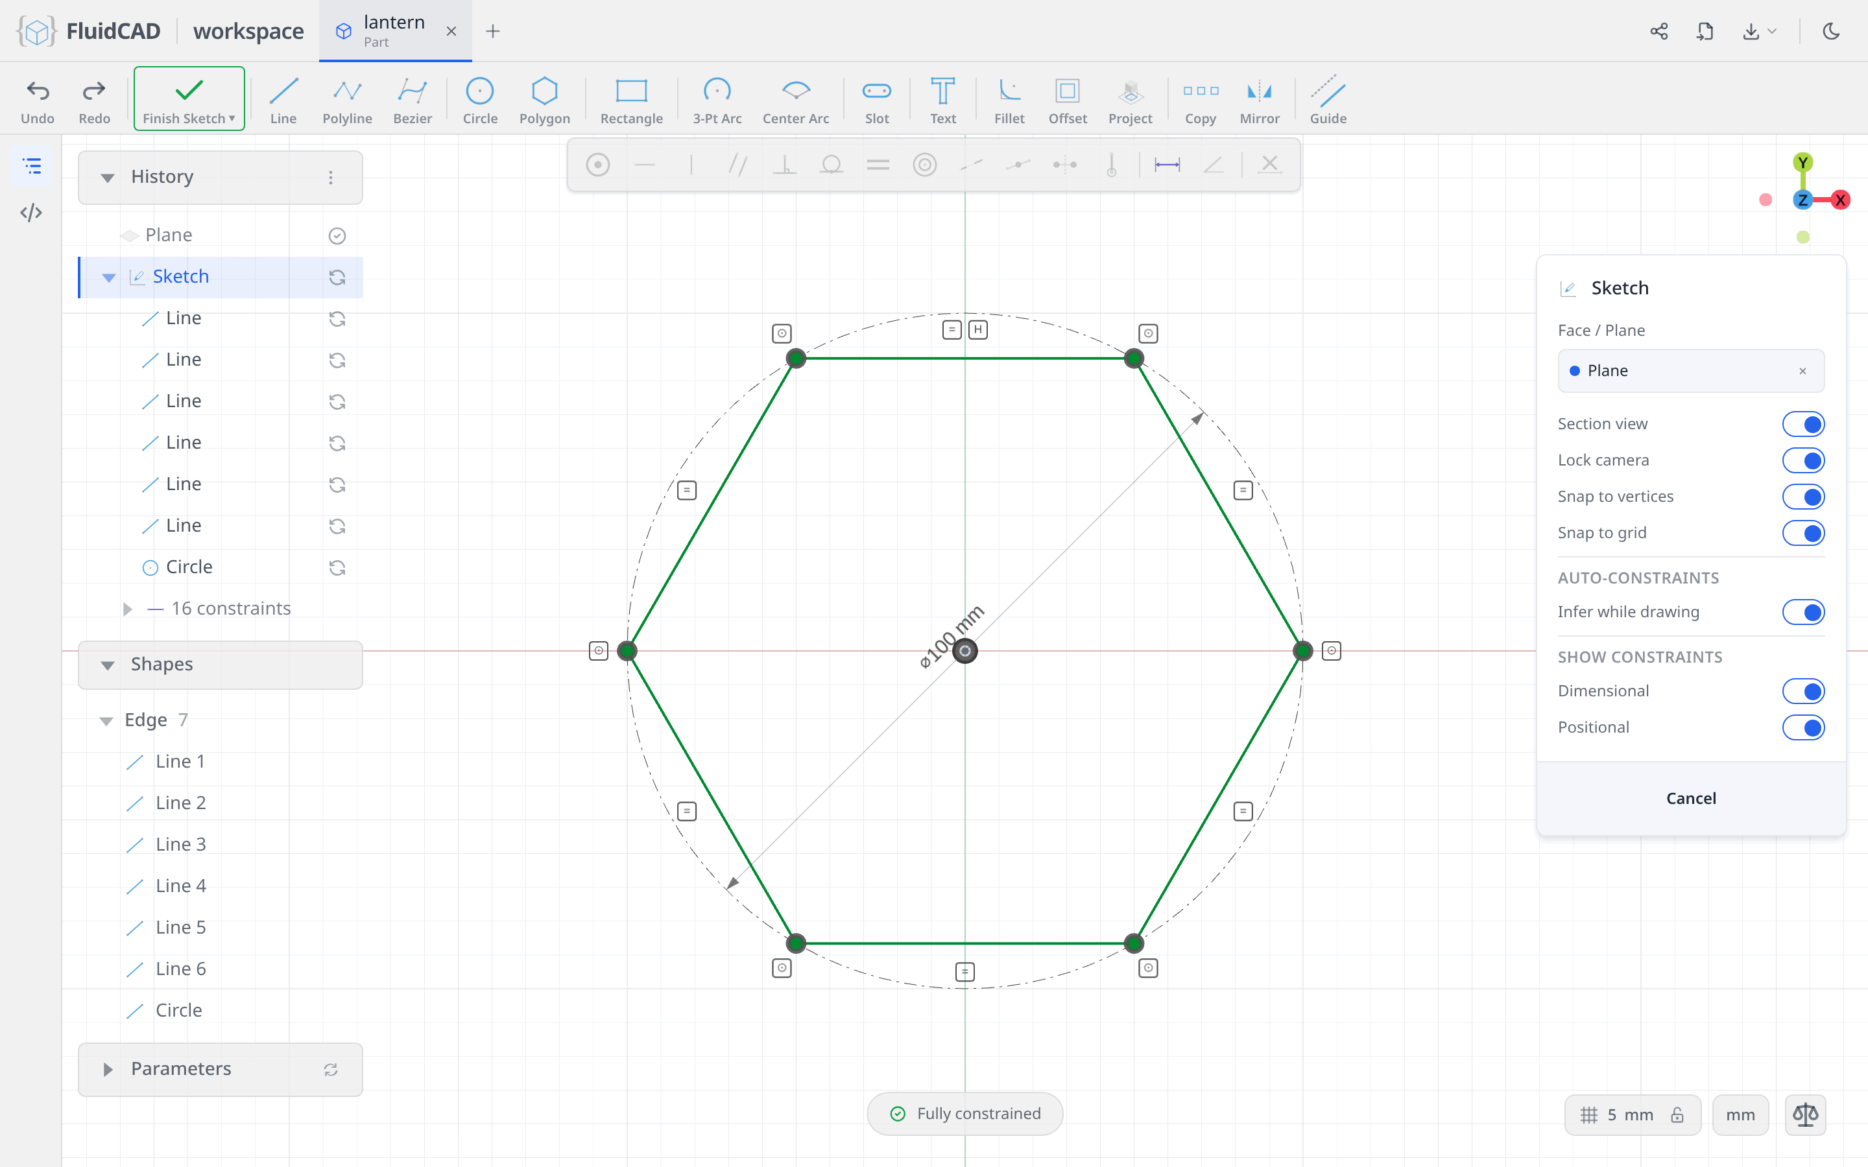1868x1167 pixels.
Task: Activate the Text tool
Action: [x=942, y=100]
